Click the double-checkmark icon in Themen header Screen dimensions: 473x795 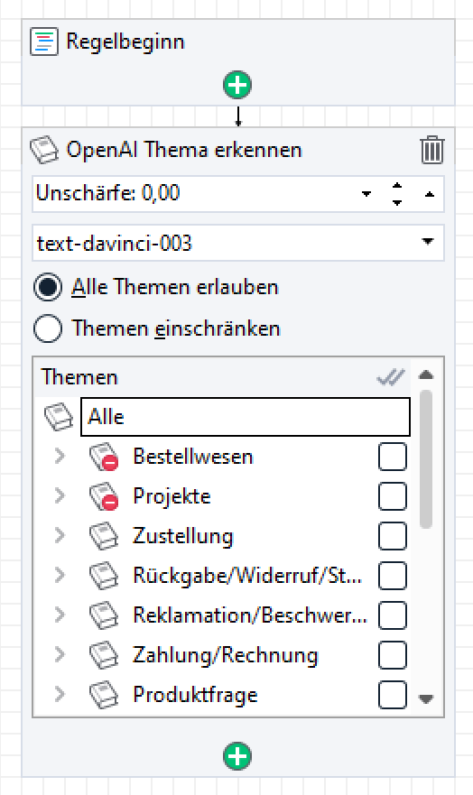(390, 377)
